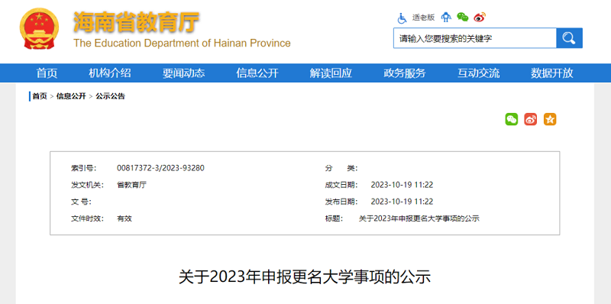Share article via red Weibo button
The height and width of the screenshot is (304, 611).
(530, 119)
